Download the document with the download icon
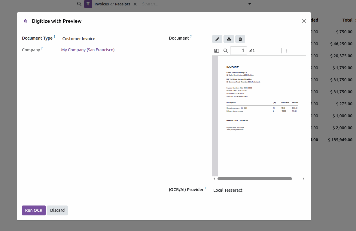 coord(229,39)
